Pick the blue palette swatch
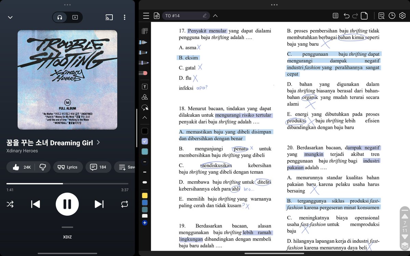This screenshot has height=256, width=410. point(145,202)
